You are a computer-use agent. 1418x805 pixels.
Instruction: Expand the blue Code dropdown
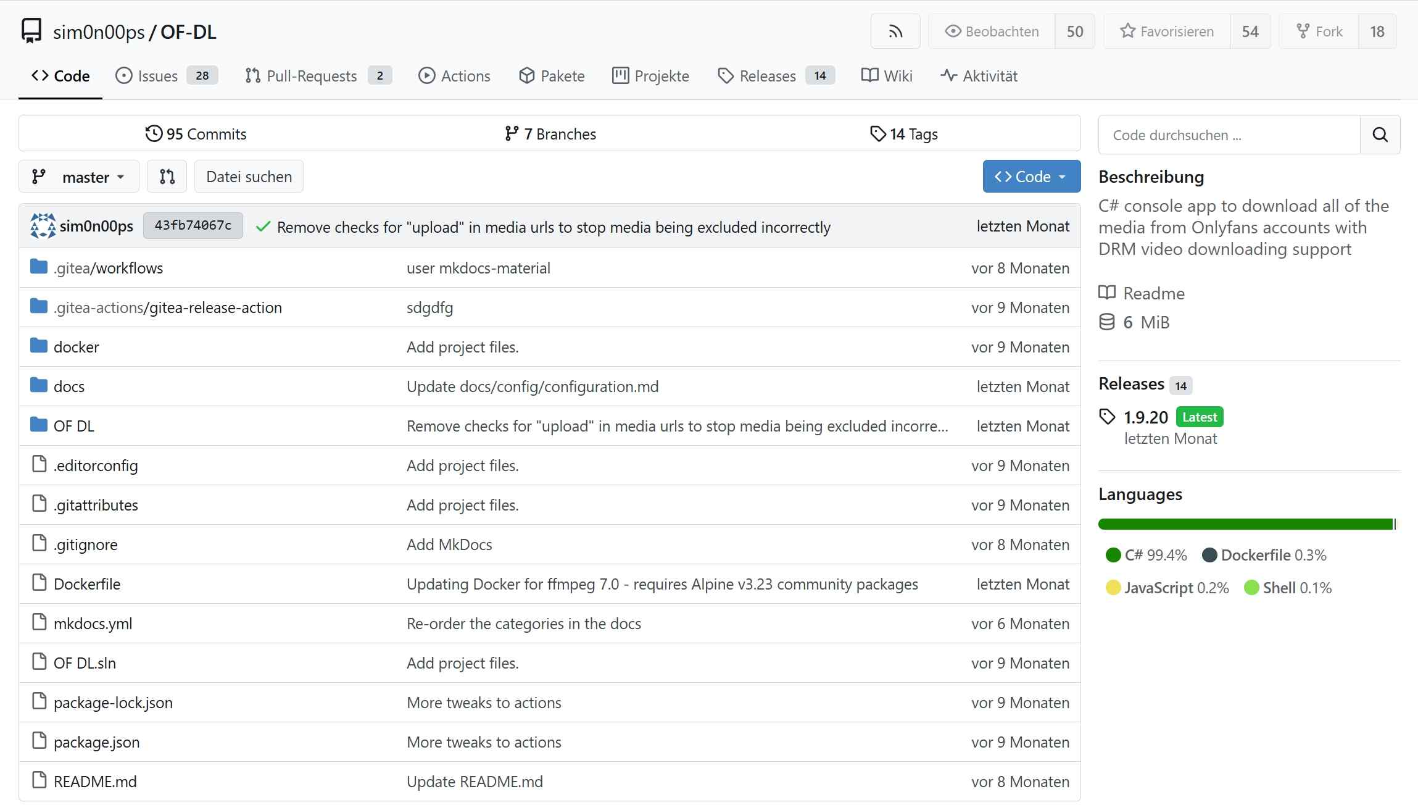coord(1031,177)
